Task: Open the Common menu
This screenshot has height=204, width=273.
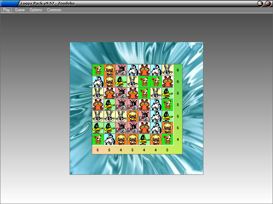Action: point(54,10)
